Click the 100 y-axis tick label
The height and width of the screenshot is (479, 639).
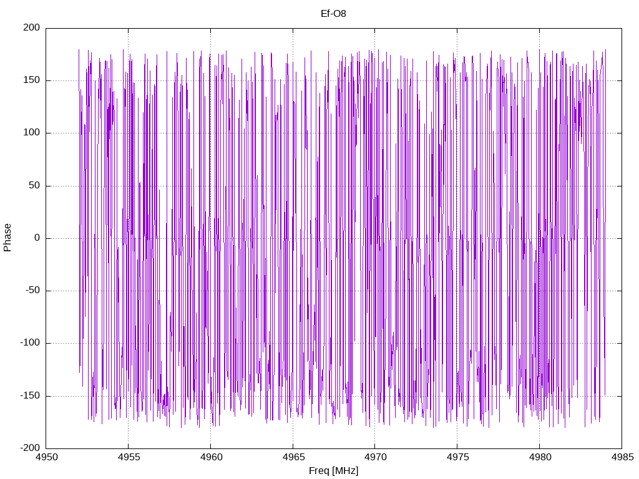[32, 133]
